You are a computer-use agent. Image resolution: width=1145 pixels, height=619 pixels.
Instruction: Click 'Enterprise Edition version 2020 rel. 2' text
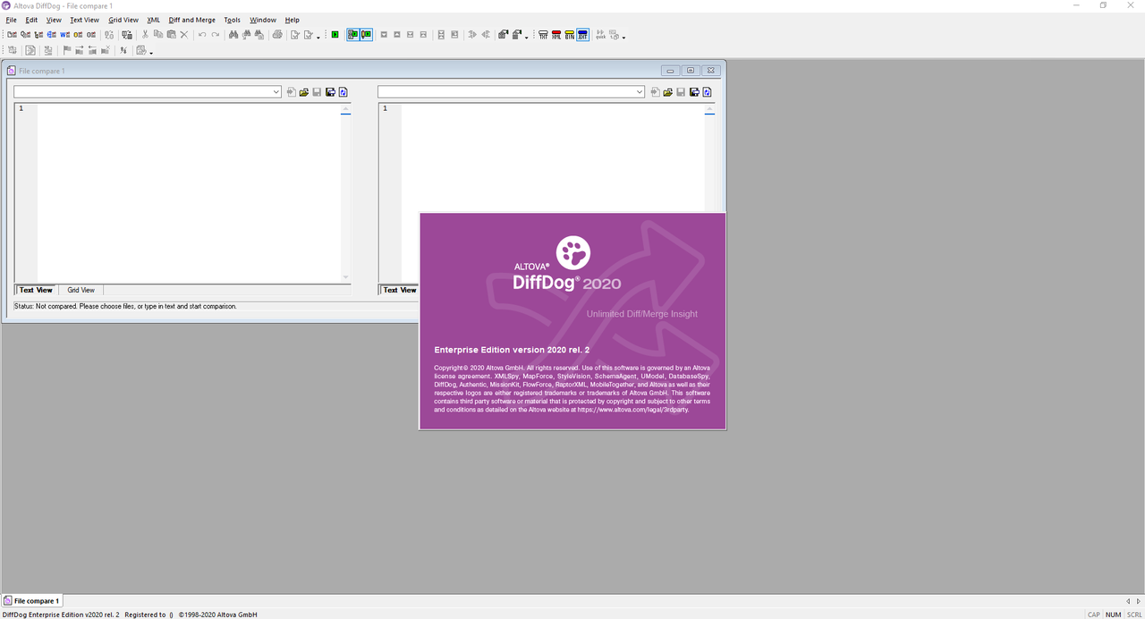(512, 350)
